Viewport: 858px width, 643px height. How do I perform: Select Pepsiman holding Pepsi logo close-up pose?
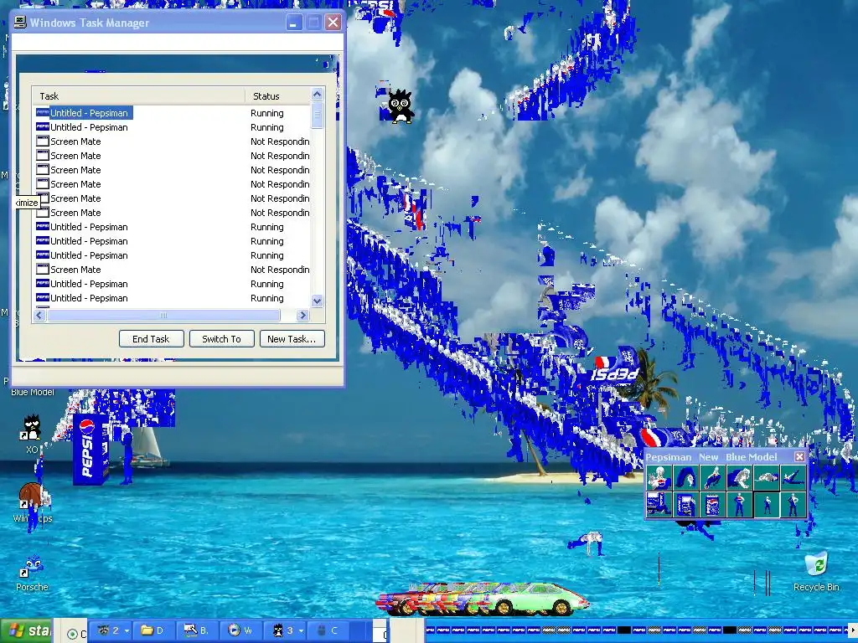[659, 477]
